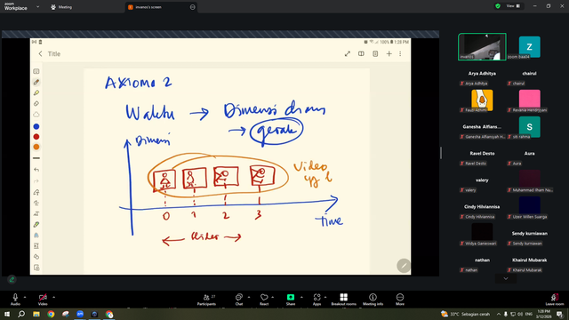Open the green annotate pen icon

[x=12, y=279]
